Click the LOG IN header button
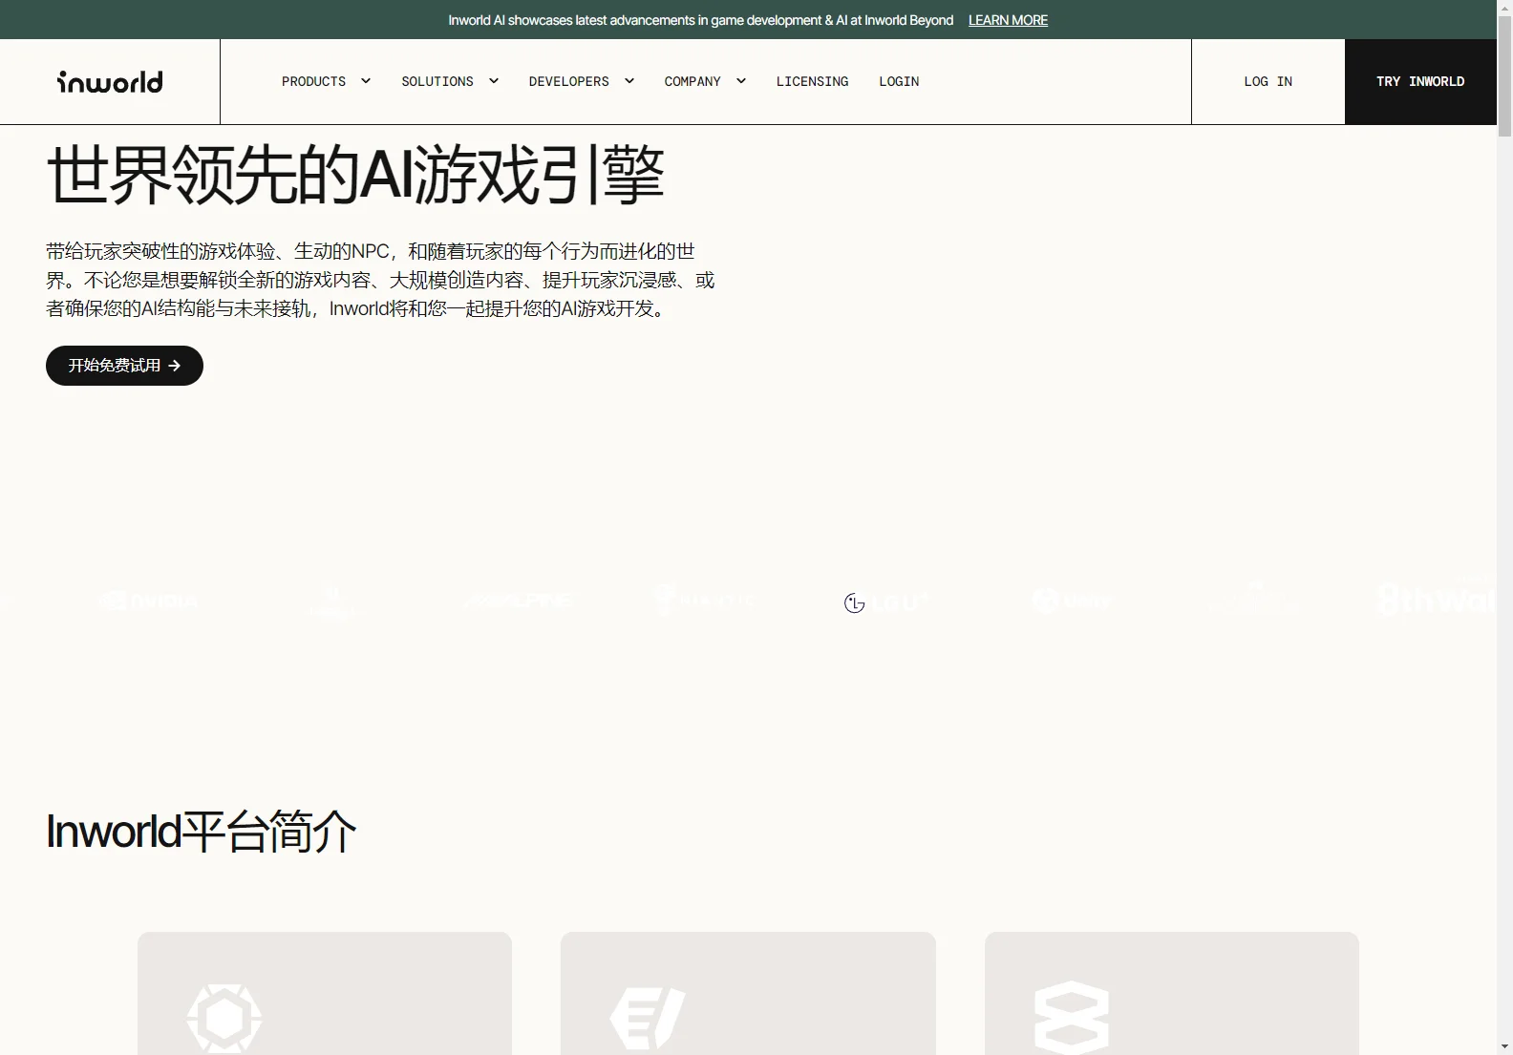 (1268, 81)
